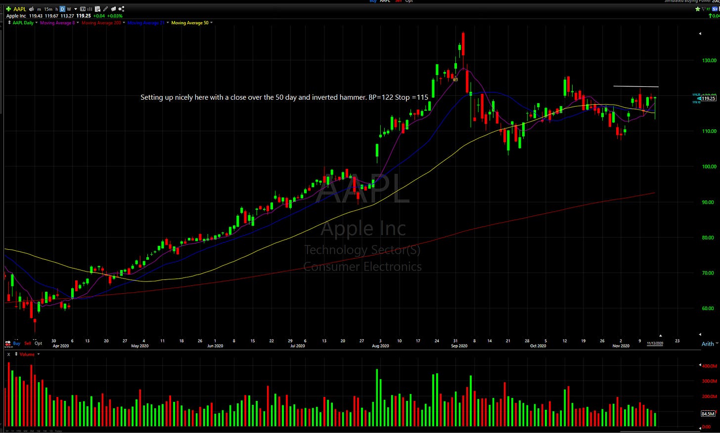Click the white resistance trendline near 122
Image resolution: width=720 pixels, height=433 pixels.
pyautogui.click(x=636, y=86)
